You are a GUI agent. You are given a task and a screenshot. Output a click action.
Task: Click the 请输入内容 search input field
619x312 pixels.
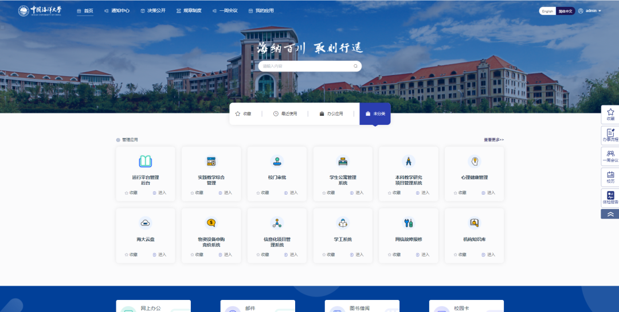(x=310, y=66)
